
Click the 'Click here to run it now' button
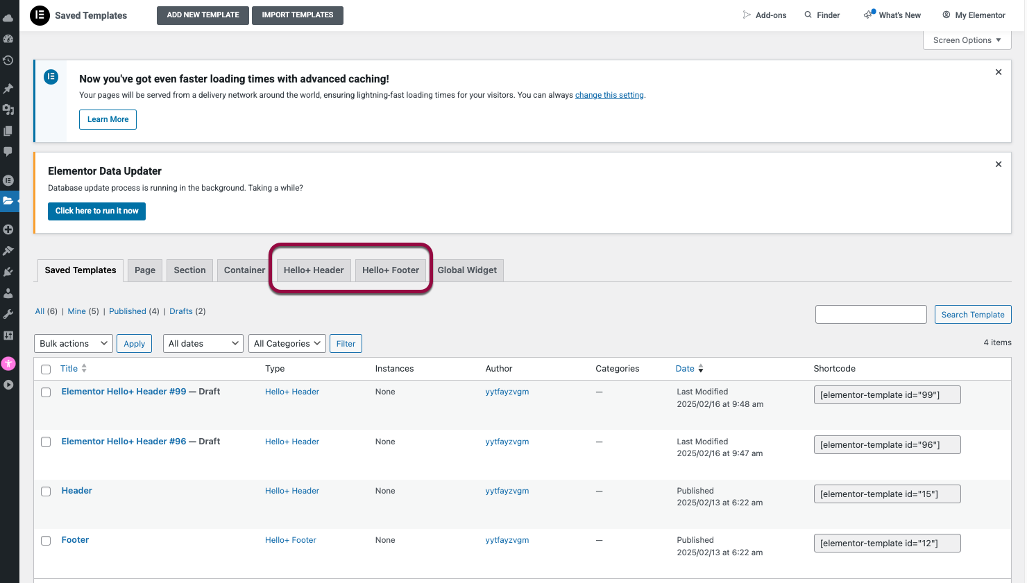(96, 211)
